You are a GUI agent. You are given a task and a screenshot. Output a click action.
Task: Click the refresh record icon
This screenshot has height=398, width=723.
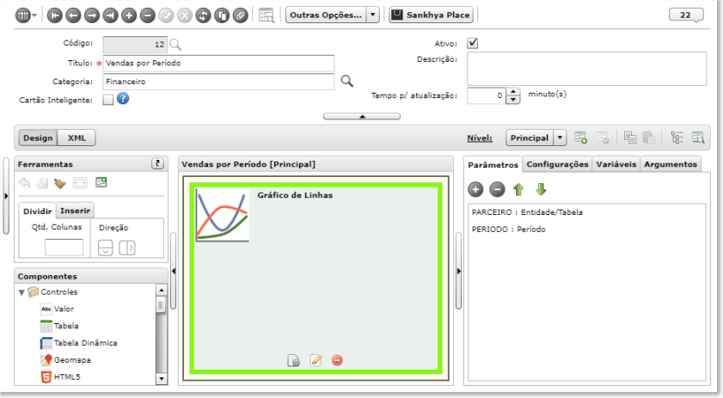(x=204, y=15)
